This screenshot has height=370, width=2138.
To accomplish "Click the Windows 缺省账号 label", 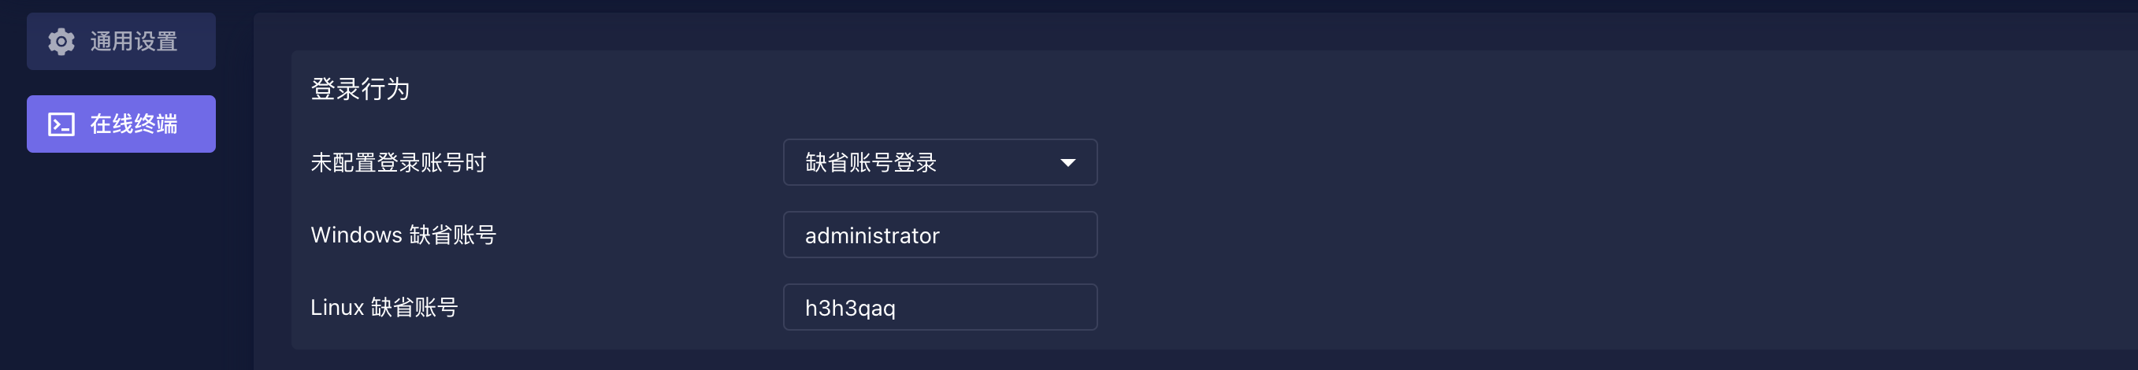I will click(x=403, y=235).
